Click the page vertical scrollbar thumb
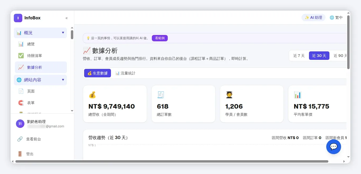This screenshot has width=361, height=174. (348, 42)
